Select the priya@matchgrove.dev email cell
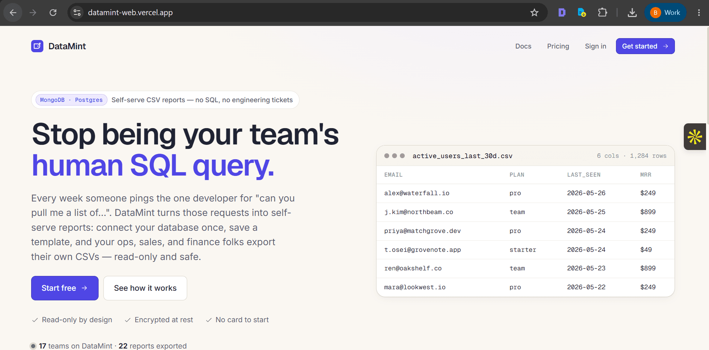Viewport: 709px width, 350px height. pos(423,231)
